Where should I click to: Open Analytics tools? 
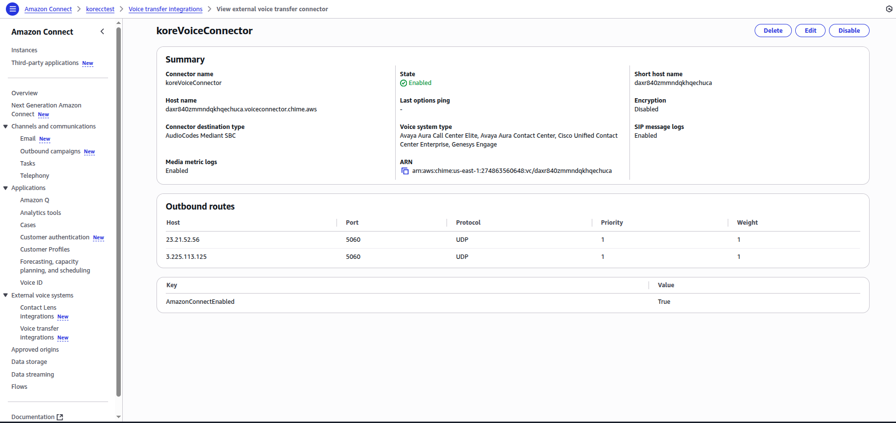(x=41, y=213)
